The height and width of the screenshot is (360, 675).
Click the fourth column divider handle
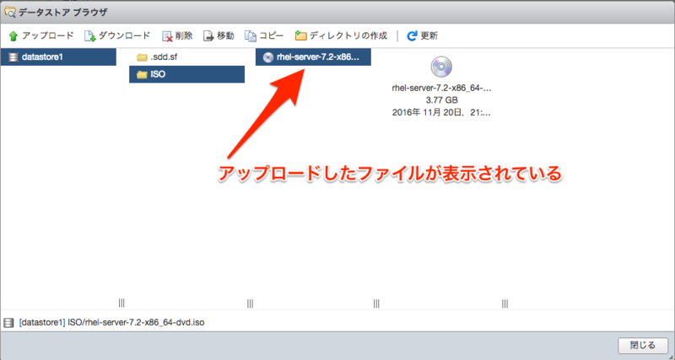[505, 304]
